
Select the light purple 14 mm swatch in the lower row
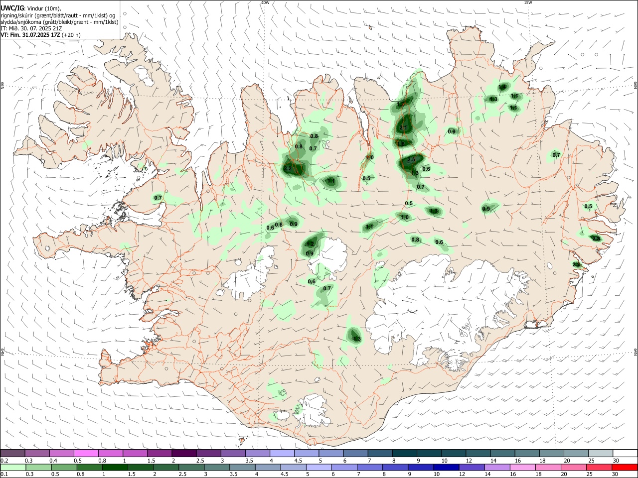click(497, 467)
